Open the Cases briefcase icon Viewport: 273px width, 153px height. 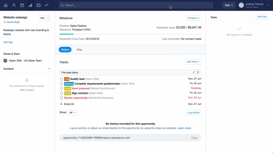coord(39,5)
